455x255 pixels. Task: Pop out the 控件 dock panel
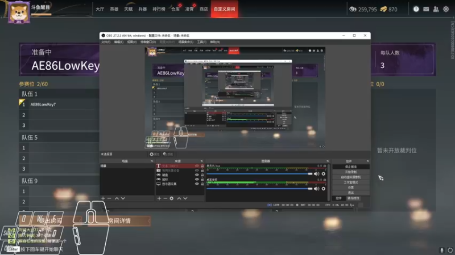tap(367, 161)
